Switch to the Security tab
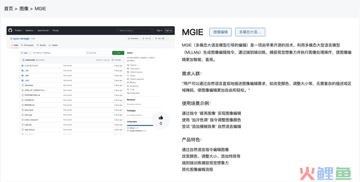Screen dimensions: 360x182 tap(41, 45)
